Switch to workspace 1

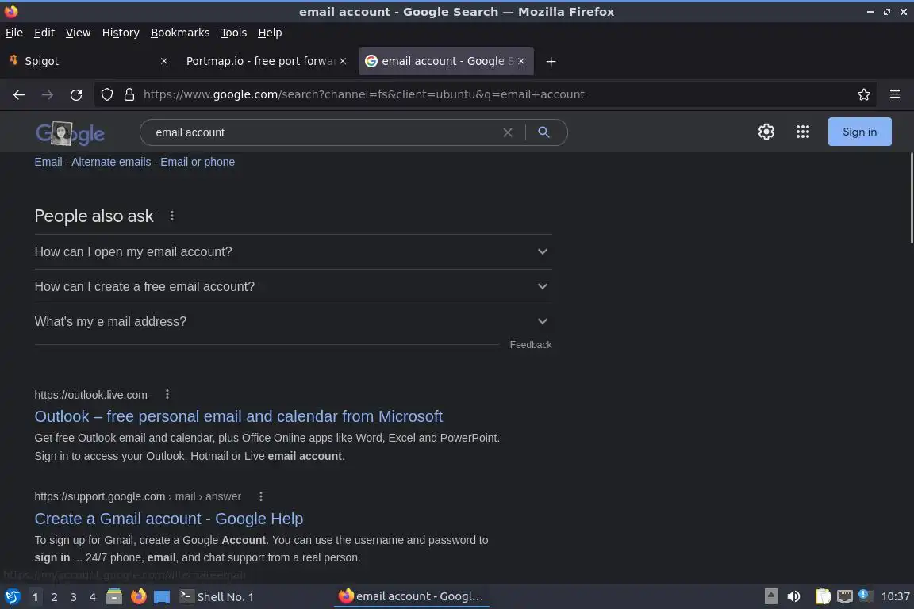tap(35, 597)
